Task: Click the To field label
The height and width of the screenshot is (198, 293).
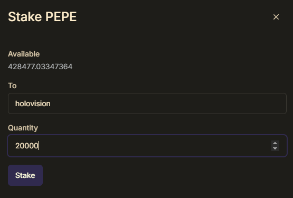Action: click(x=12, y=86)
